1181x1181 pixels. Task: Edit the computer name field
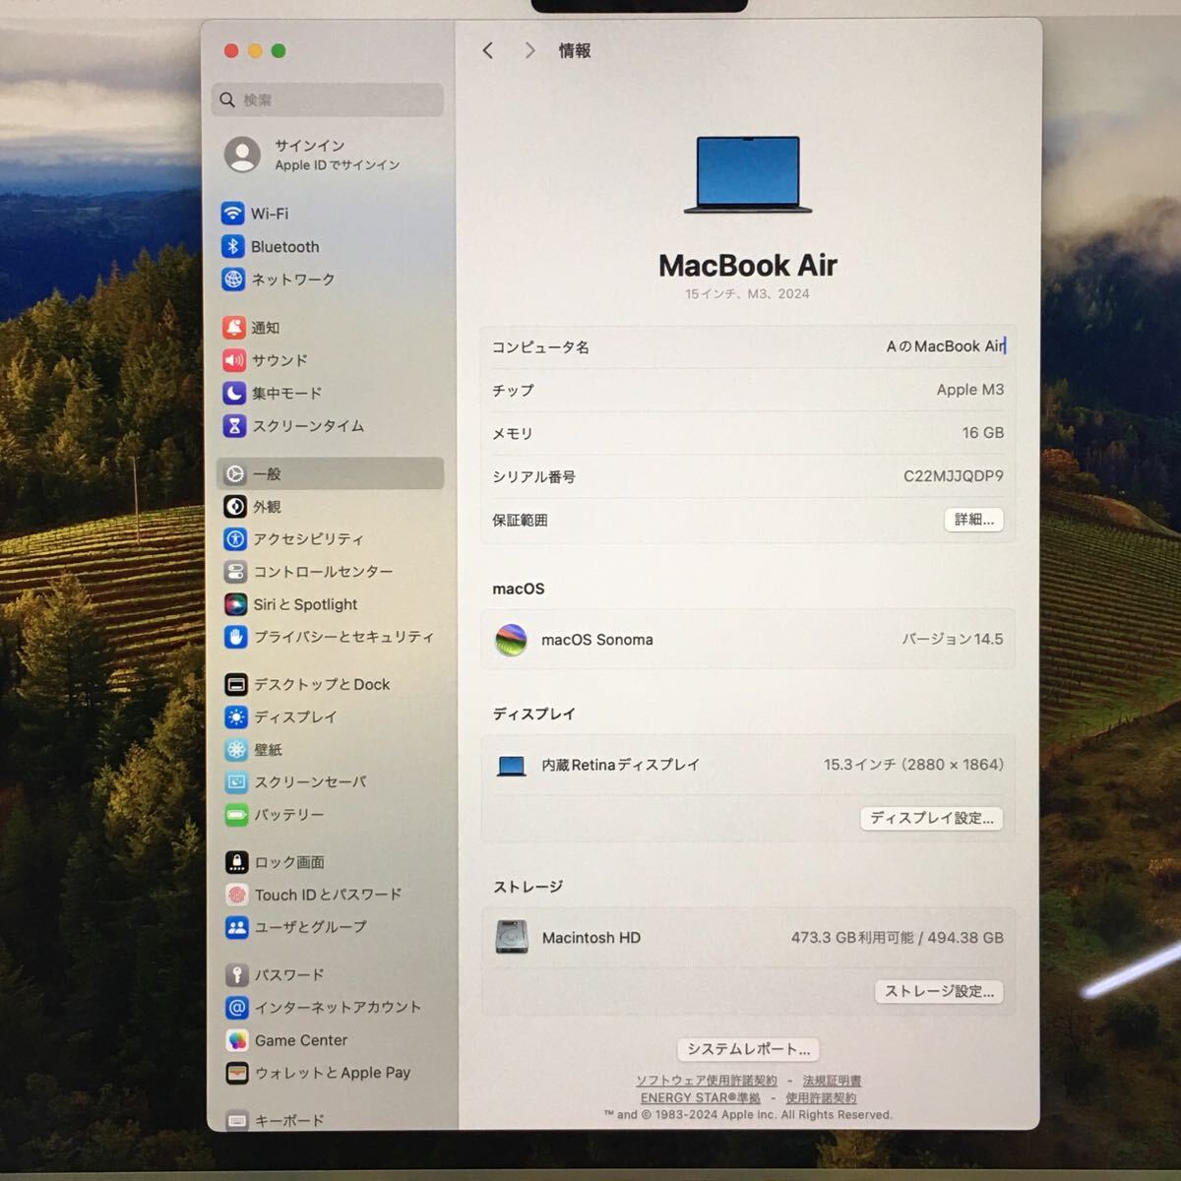click(x=946, y=346)
